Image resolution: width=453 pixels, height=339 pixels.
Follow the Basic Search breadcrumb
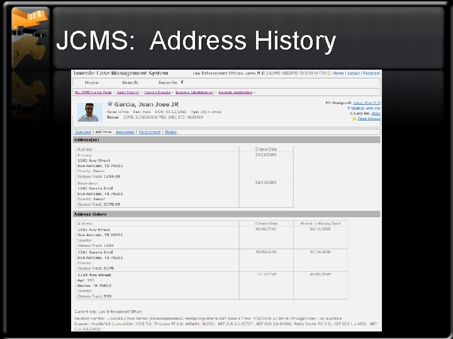point(128,92)
